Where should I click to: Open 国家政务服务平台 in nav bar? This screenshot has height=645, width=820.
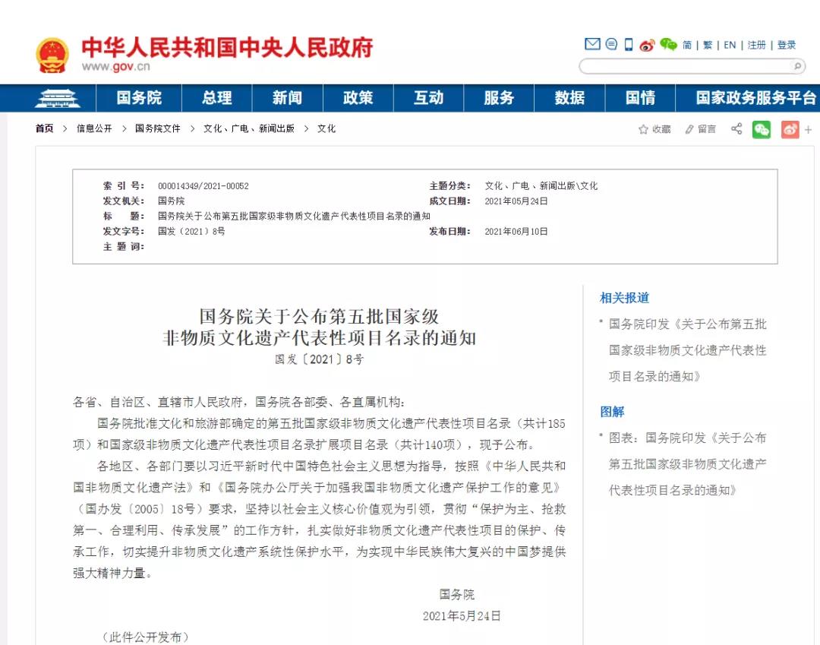[x=755, y=98]
